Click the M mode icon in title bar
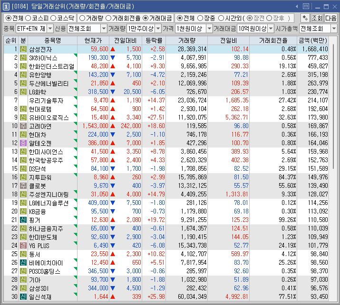The image size is (340, 305). click(x=306, y=6)
